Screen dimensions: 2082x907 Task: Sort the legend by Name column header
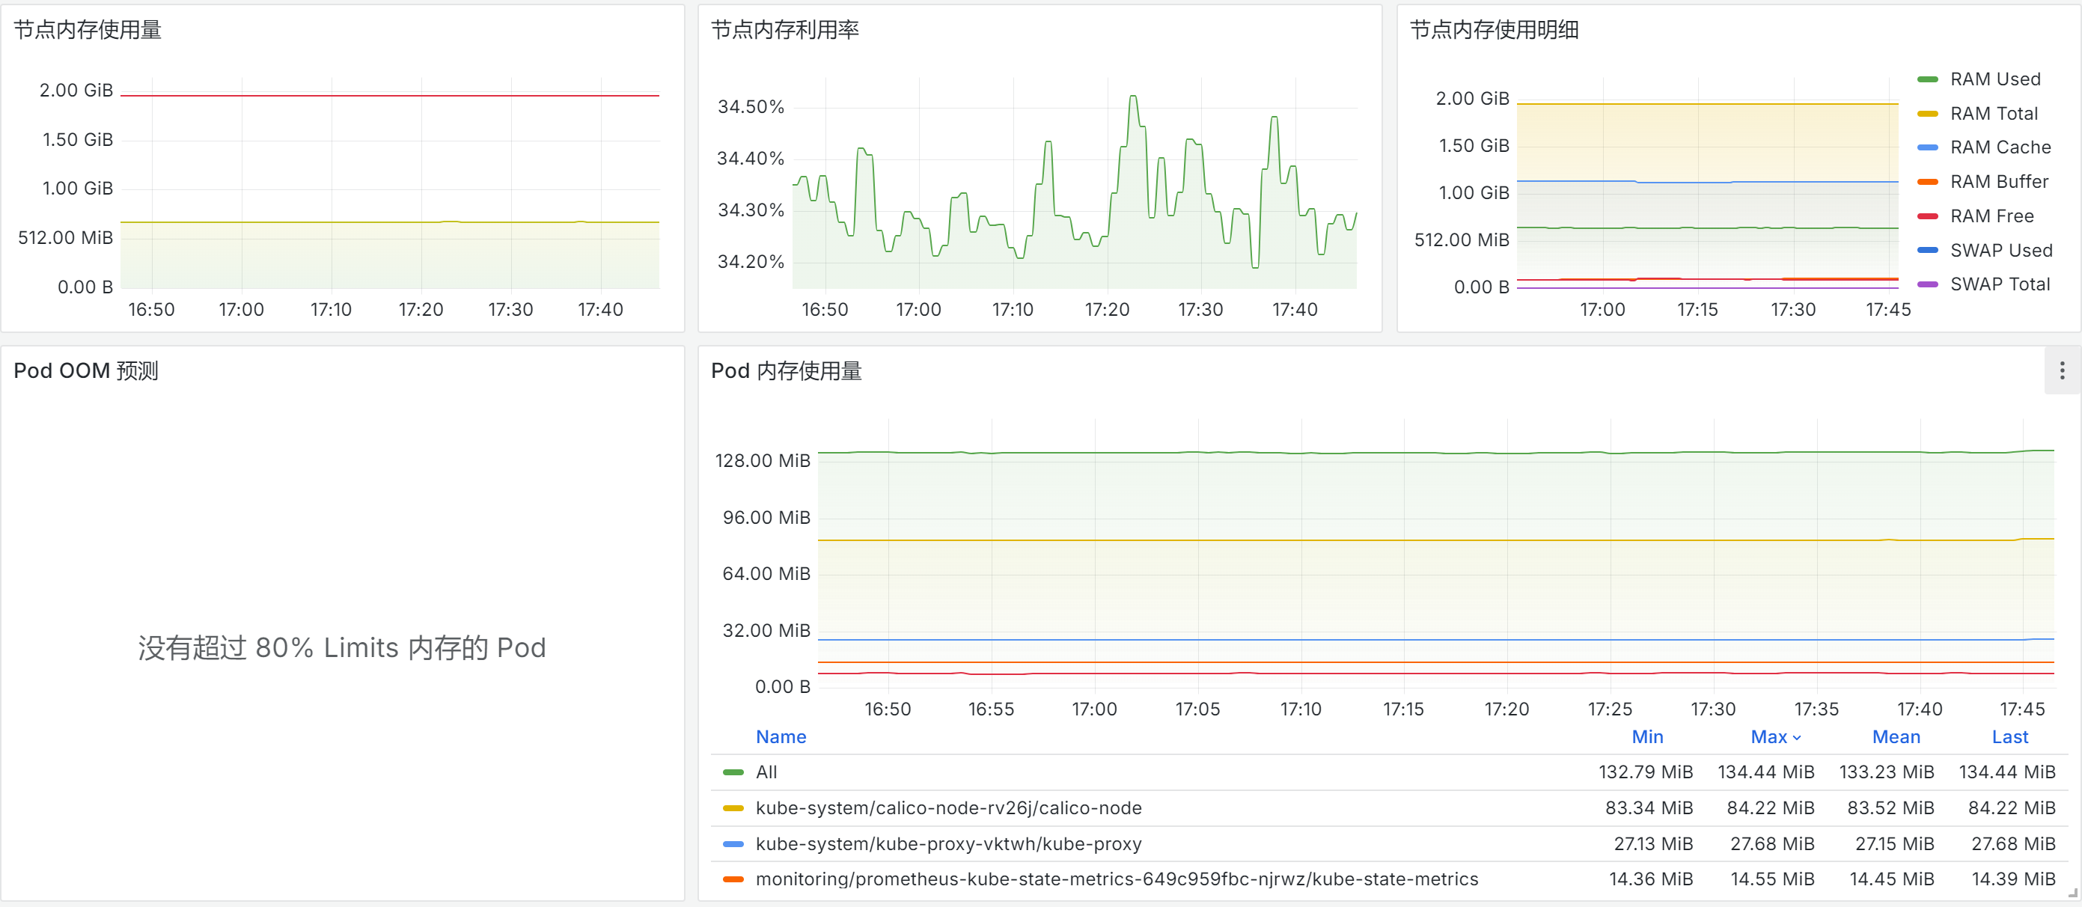click(780, 737)
